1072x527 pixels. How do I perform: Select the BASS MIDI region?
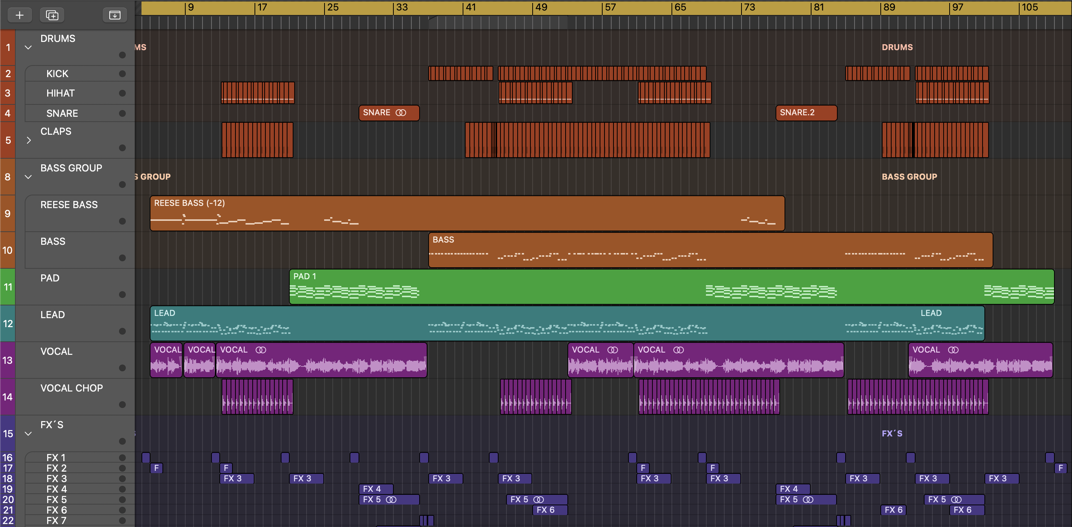click(x=711, y=250)
